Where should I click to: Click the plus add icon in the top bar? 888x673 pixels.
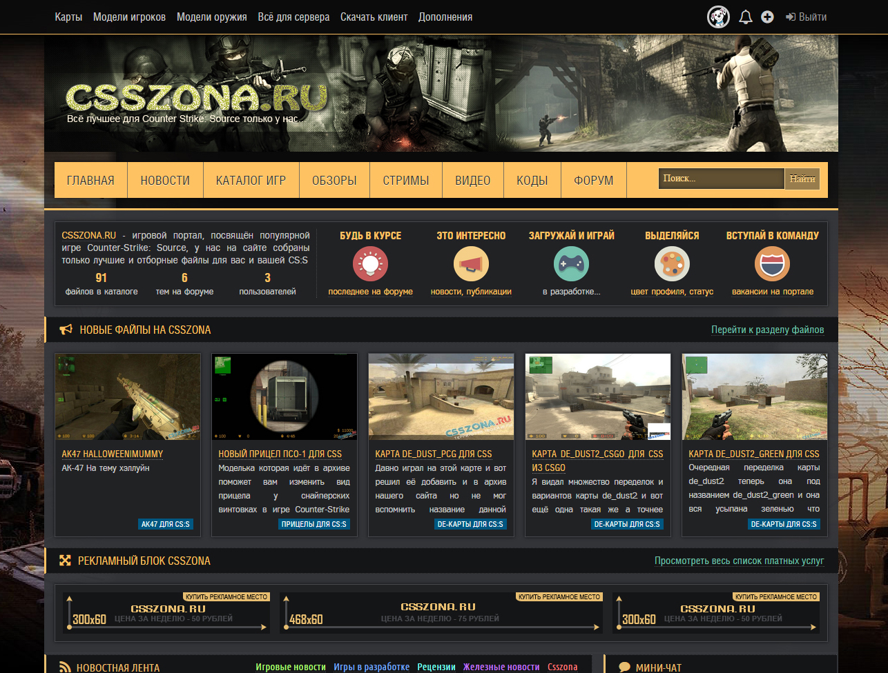[767, 17]
